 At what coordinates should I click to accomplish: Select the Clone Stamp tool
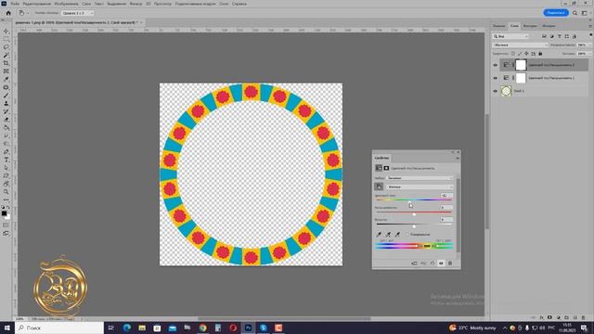pyautogui.click(x=6, y=103)
